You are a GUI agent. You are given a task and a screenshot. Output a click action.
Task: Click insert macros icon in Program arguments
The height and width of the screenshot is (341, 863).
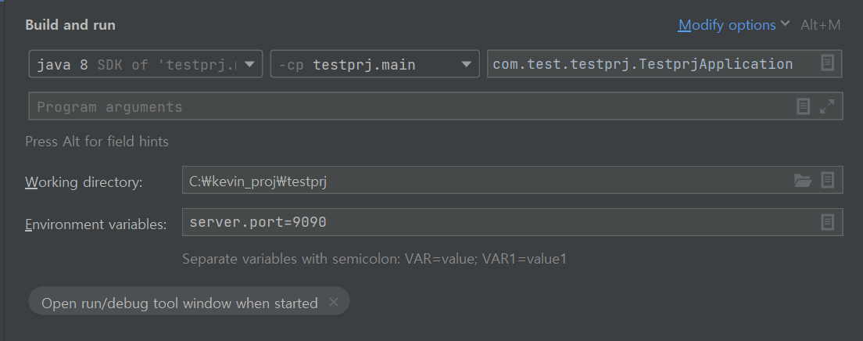pos(803,106)
